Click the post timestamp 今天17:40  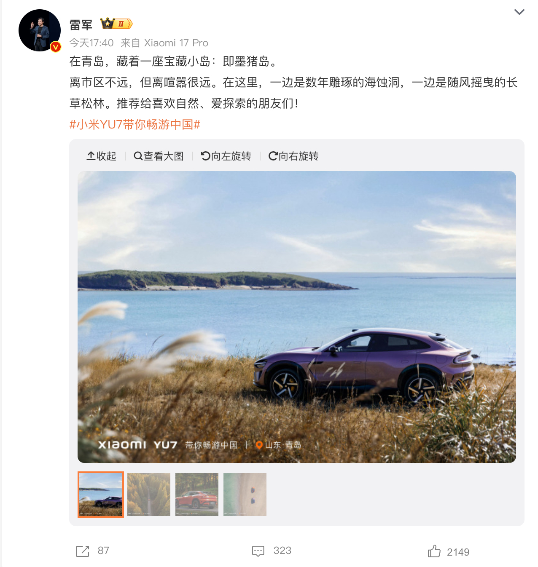(x=91, y=43)
